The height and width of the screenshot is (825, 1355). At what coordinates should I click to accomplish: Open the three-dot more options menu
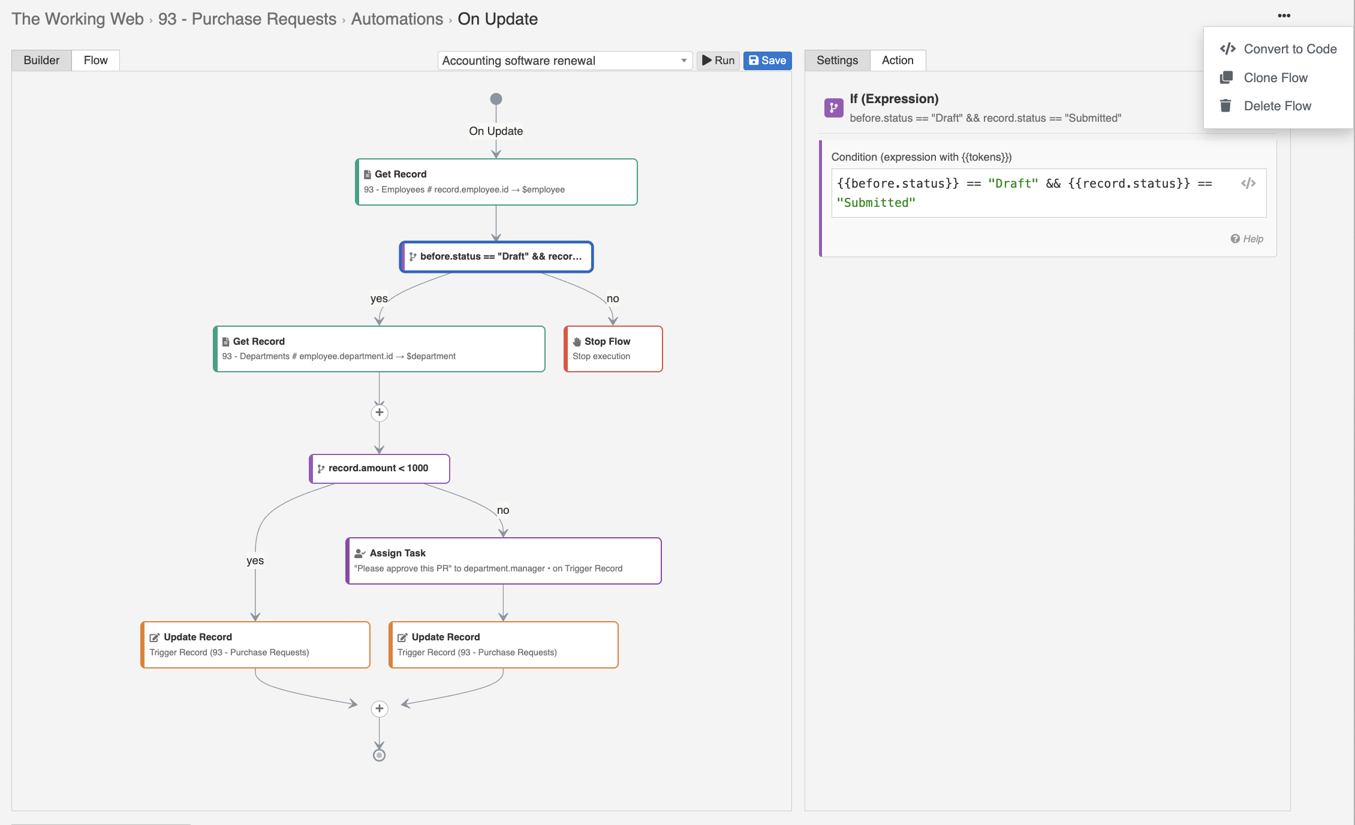tap(1284, 16)
